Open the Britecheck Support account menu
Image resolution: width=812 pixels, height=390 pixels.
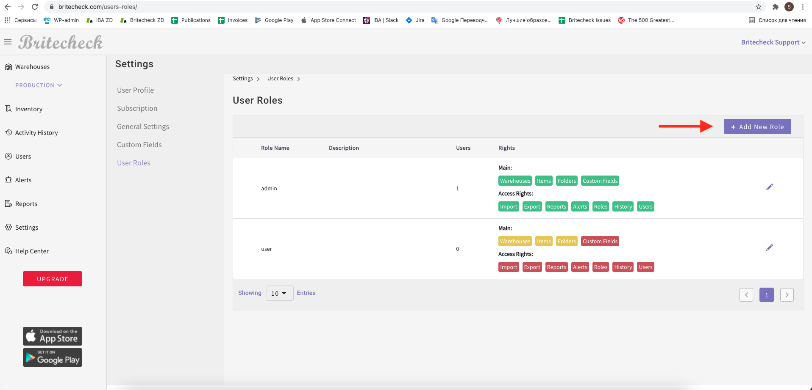tap(773, 42)
